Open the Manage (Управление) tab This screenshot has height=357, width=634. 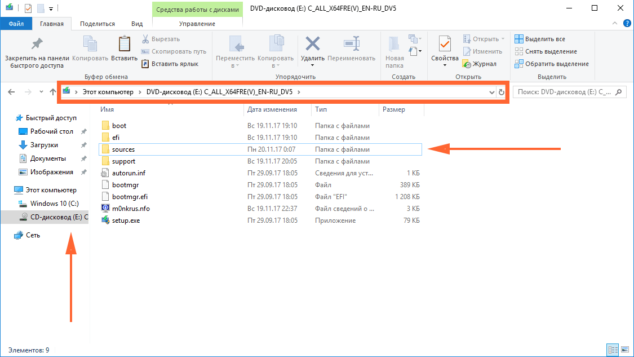197,24
